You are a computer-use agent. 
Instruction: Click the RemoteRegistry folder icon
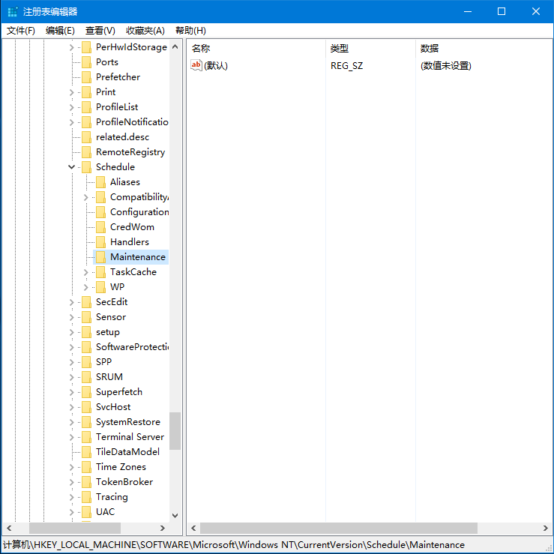(86, 152)
